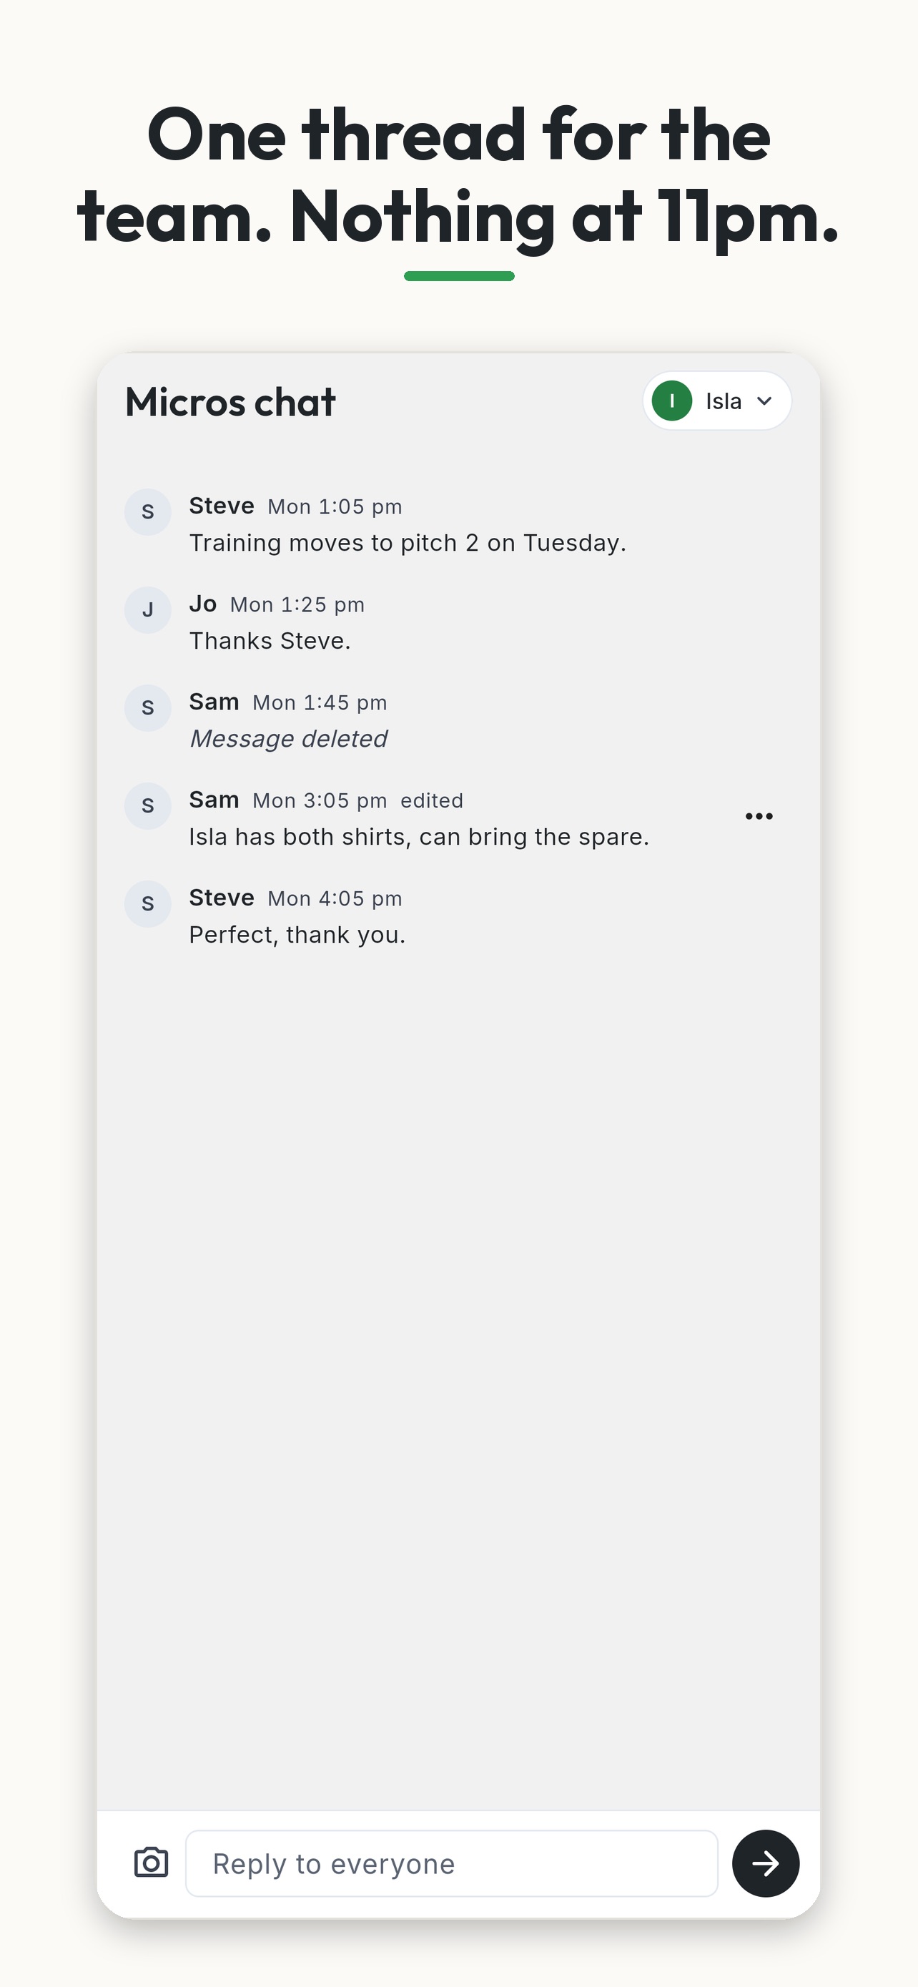Click the sender name Sam on the deleted message
918x1987 pixels.
coord(214,702)
